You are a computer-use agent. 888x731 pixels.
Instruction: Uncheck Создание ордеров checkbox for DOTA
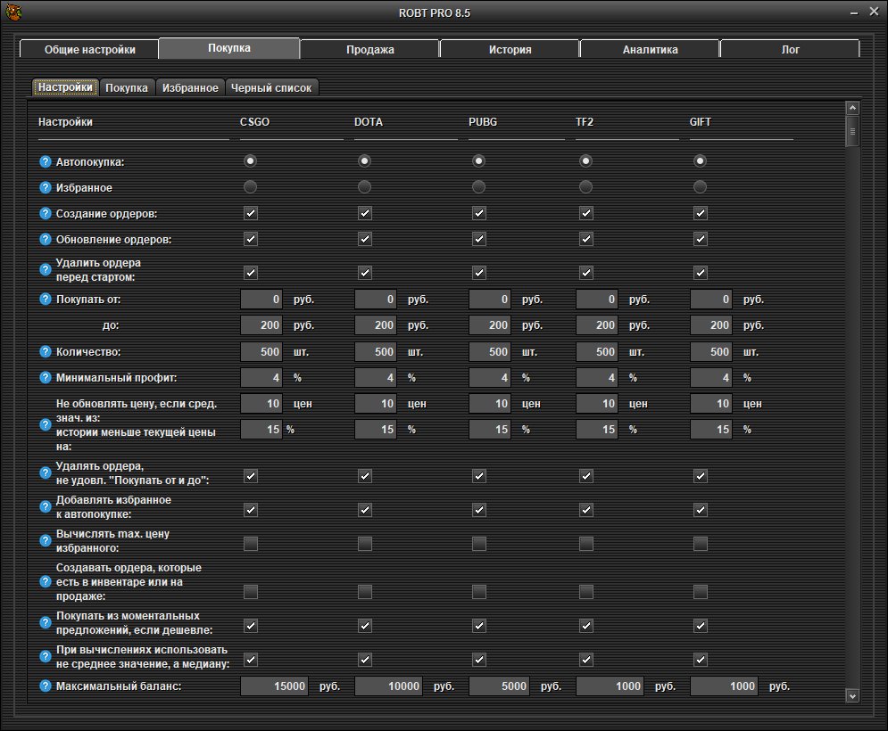click(365, 214)
